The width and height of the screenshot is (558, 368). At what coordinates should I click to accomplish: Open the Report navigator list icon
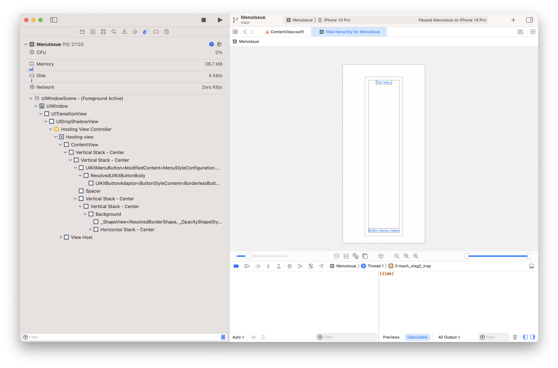pyautogui.click(x=166, y=32)
